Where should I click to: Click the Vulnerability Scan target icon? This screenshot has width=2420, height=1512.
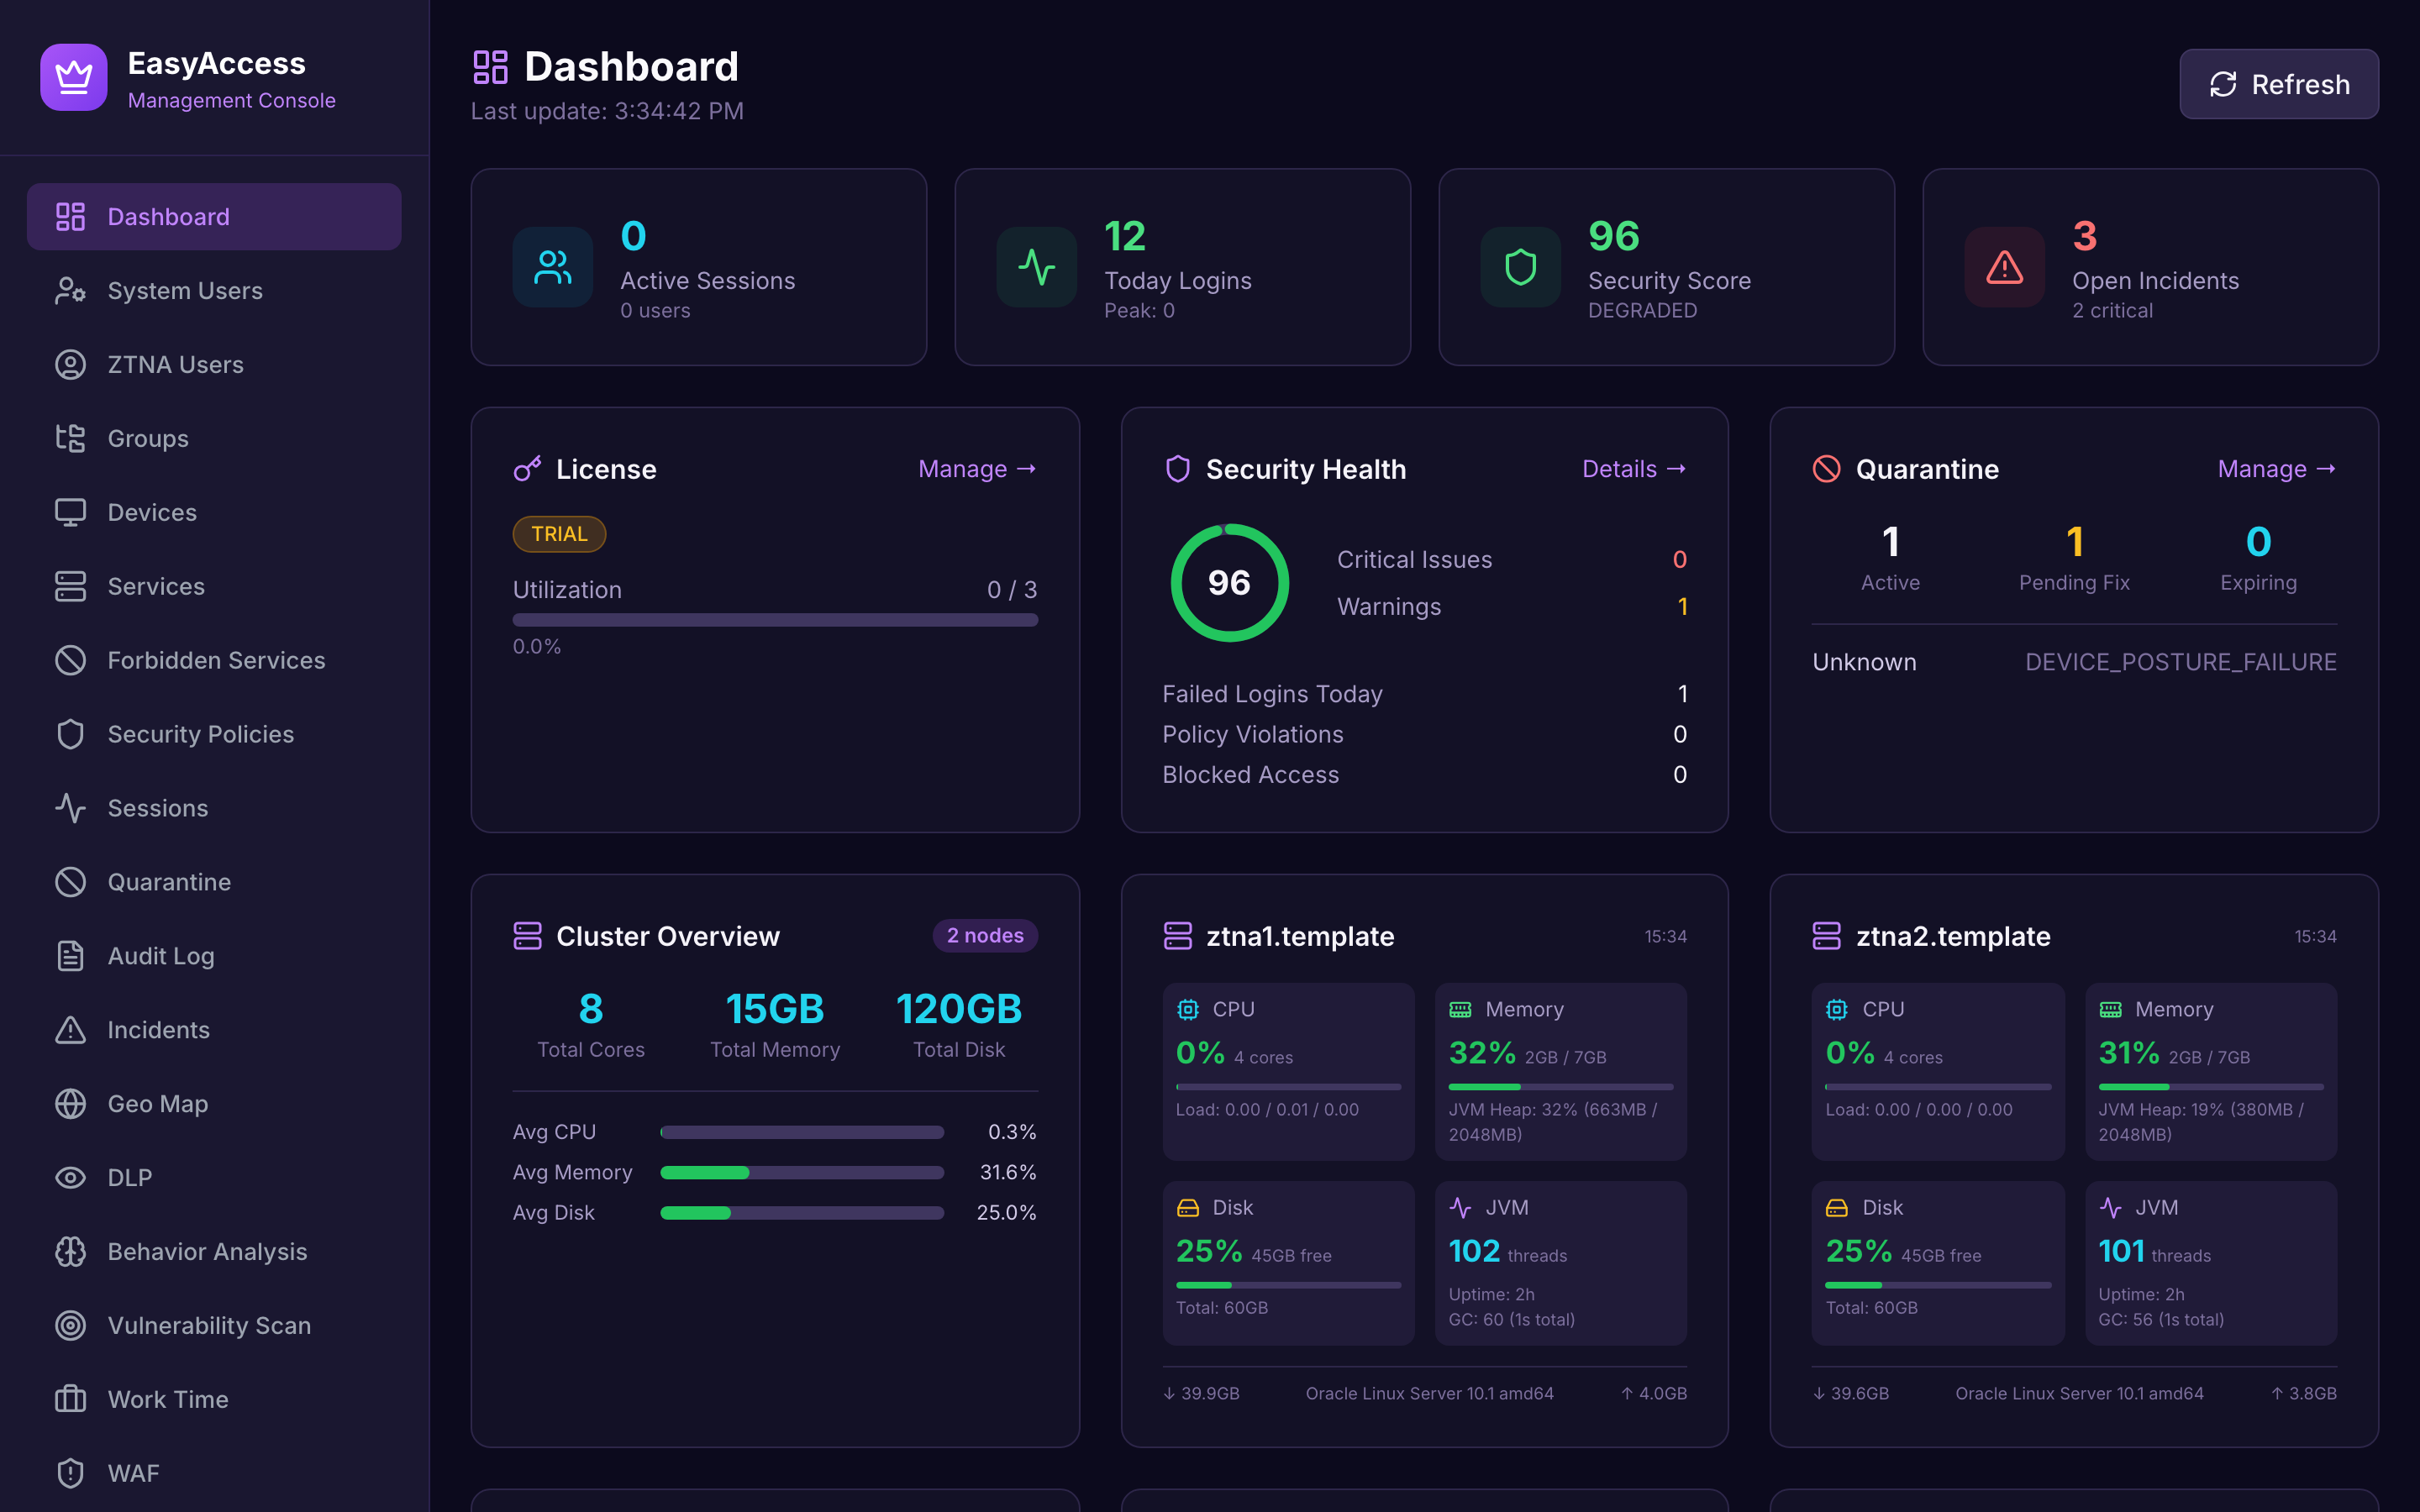70,1325
